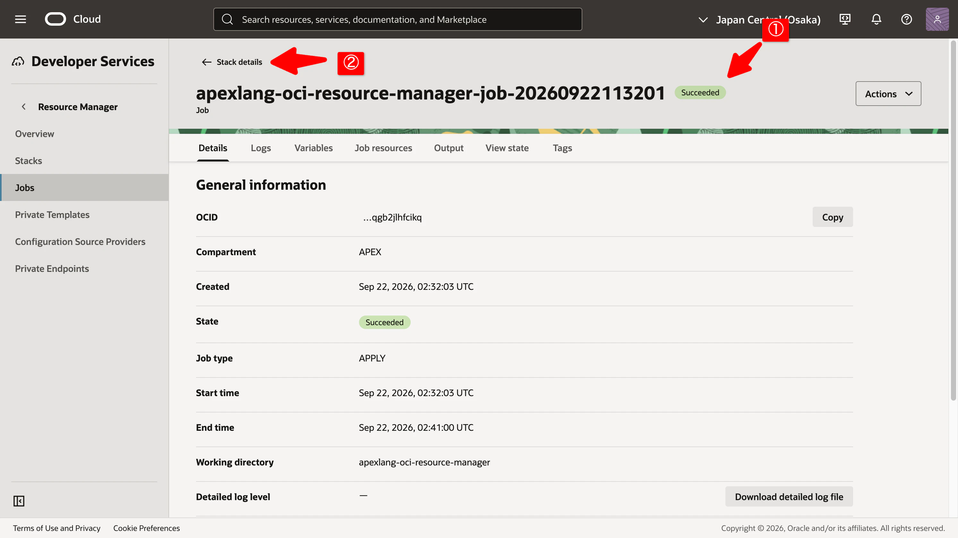Click the Developer Services title

point(93,61)
